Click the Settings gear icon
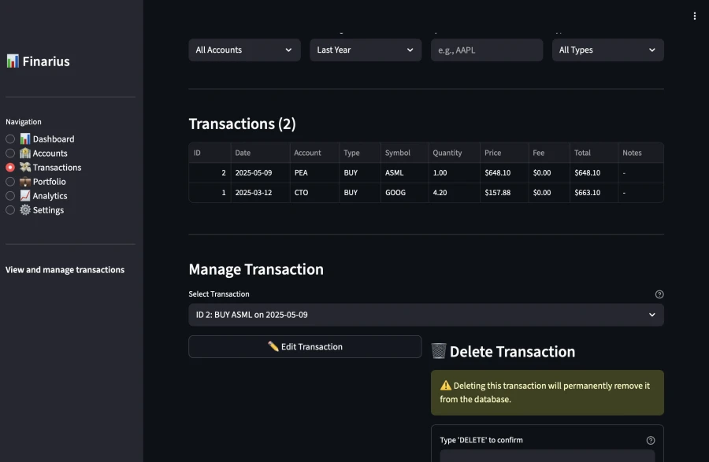The height and width of the screenshot is (462, 709). point(25,210)
